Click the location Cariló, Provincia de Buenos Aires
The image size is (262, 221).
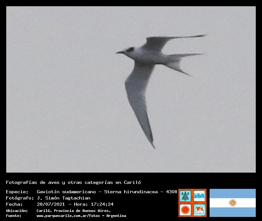tap(74, 211)
